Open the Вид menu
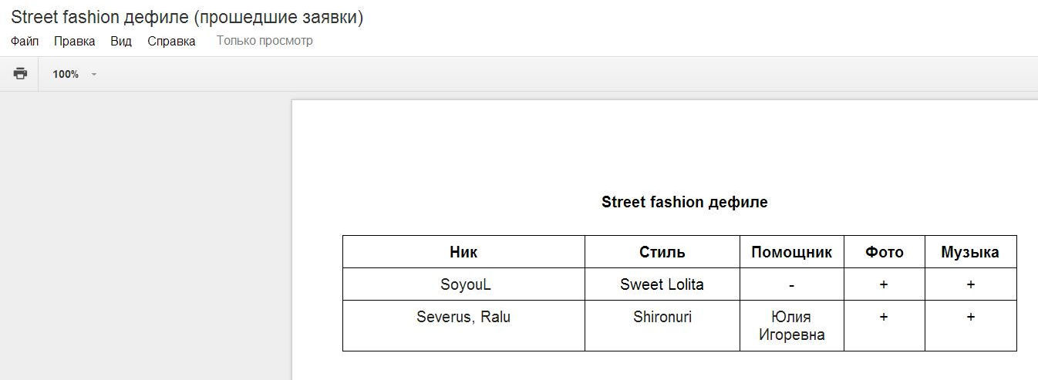Viewport: 1038px width, 380px height. 121,41
